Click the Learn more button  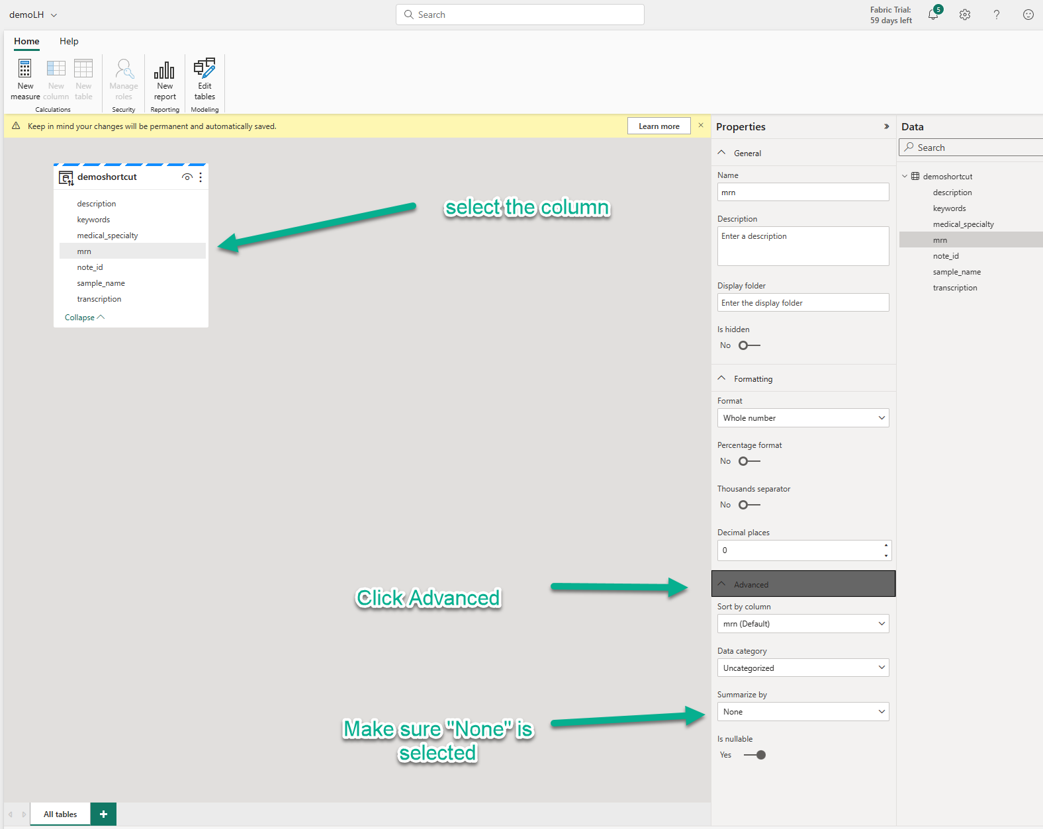(658, 126)
